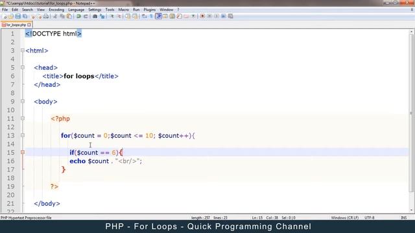Click the Paste toolbar icon
The width and height of the screenshot is (415, 233).
pyautogui.click(x=69, y=16)
